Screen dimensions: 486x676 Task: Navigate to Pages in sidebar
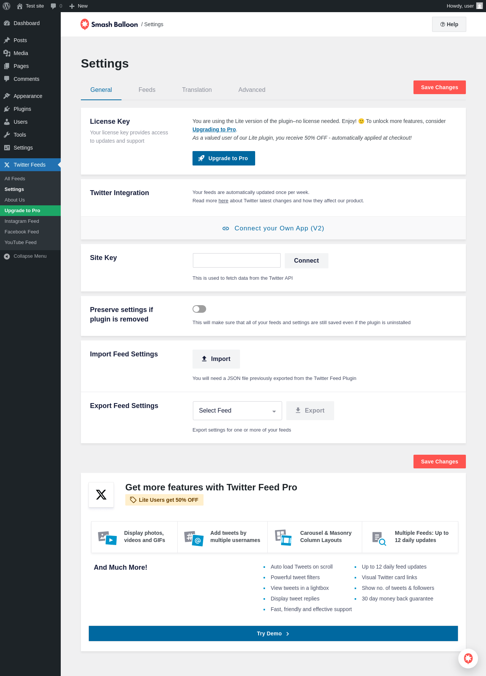click(x=30, y=66)
